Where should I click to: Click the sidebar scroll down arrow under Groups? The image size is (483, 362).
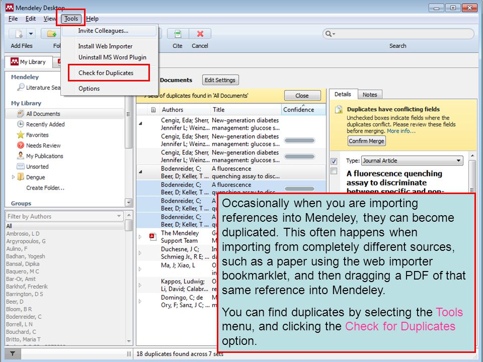click(129, 203)
